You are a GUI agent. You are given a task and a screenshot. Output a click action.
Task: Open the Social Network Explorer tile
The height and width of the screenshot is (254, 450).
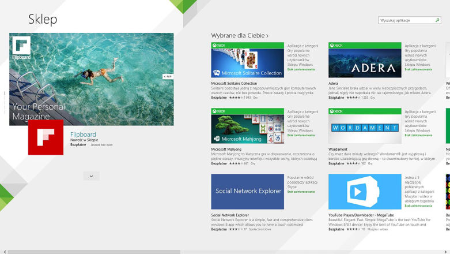(247, 192)
